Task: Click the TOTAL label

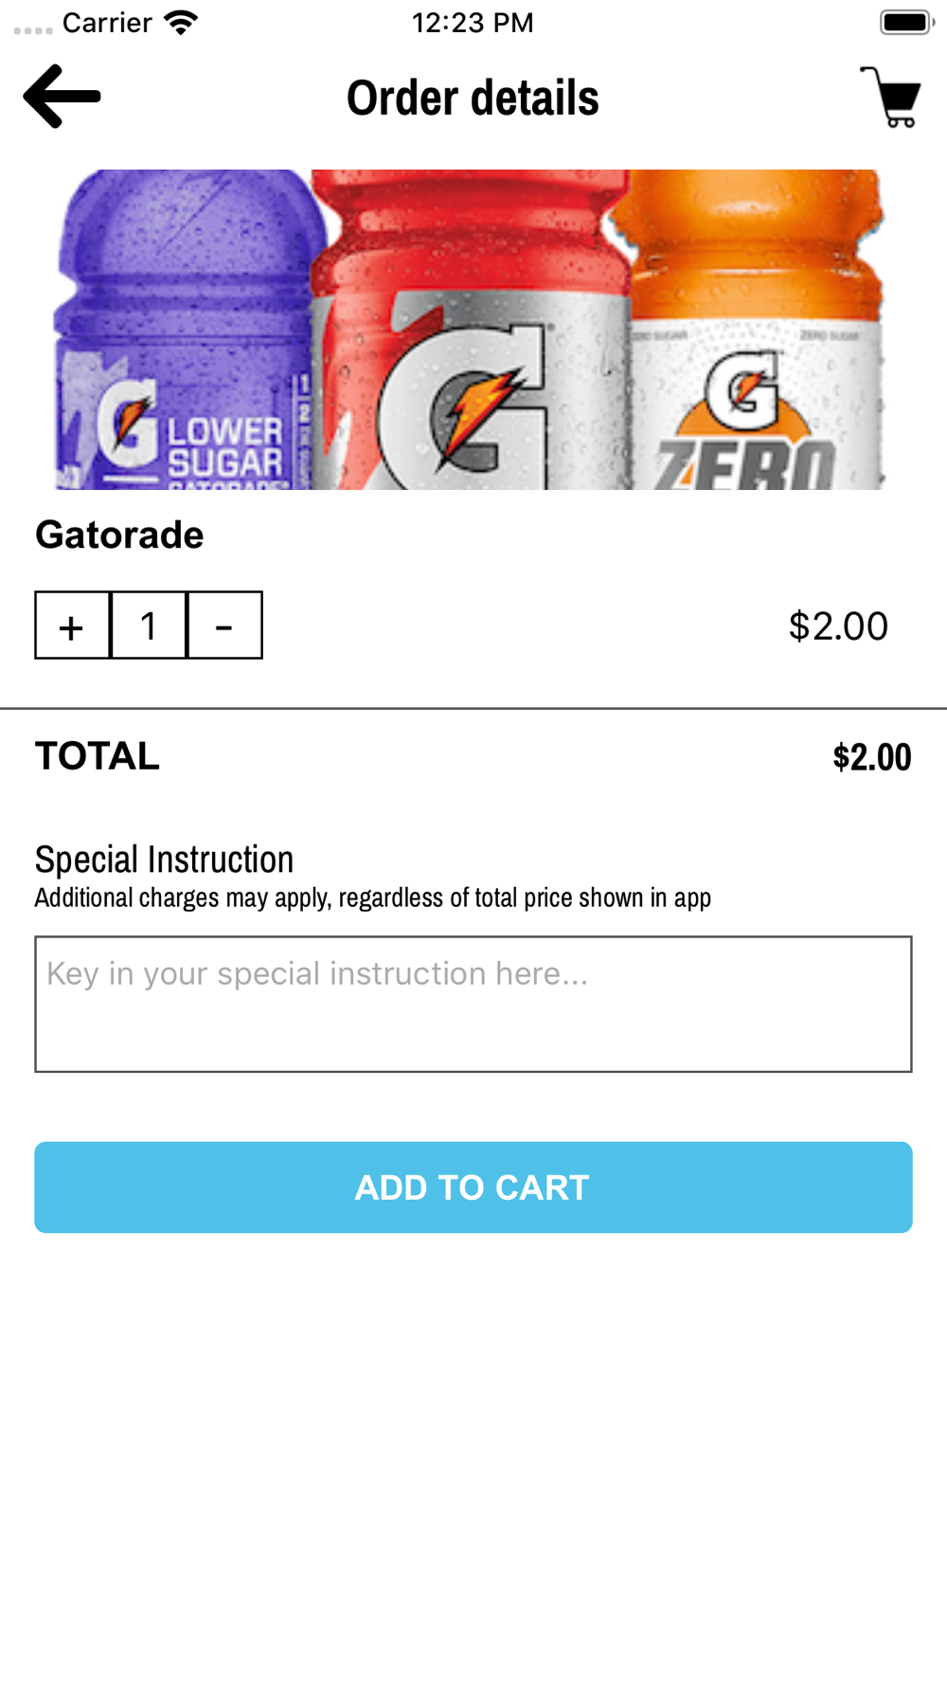Action: [x=98, y=756]
